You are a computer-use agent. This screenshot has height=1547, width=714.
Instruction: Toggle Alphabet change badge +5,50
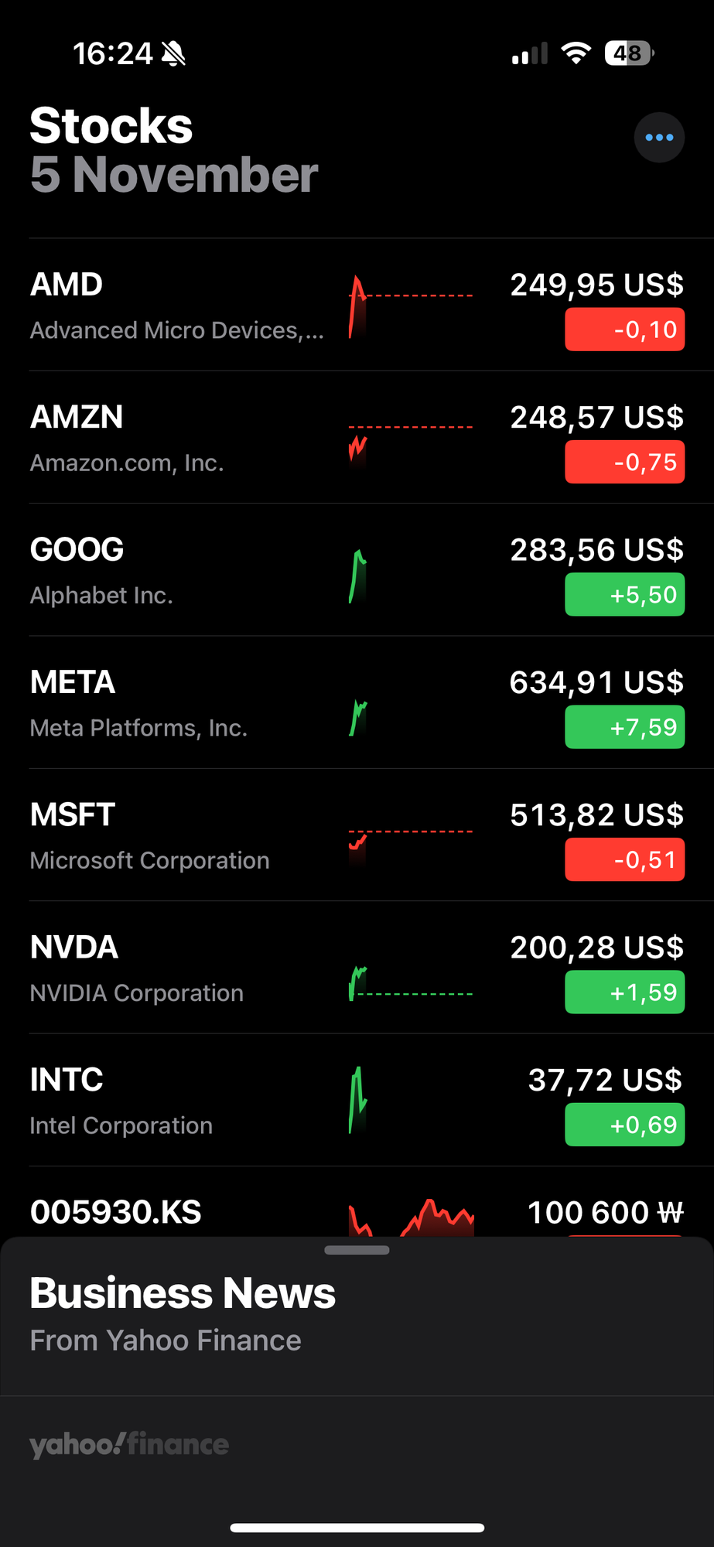coord(624,595)
